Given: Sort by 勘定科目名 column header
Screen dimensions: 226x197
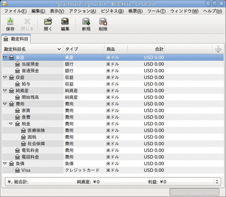Looking at the screenshot, I should coord(32,49).
